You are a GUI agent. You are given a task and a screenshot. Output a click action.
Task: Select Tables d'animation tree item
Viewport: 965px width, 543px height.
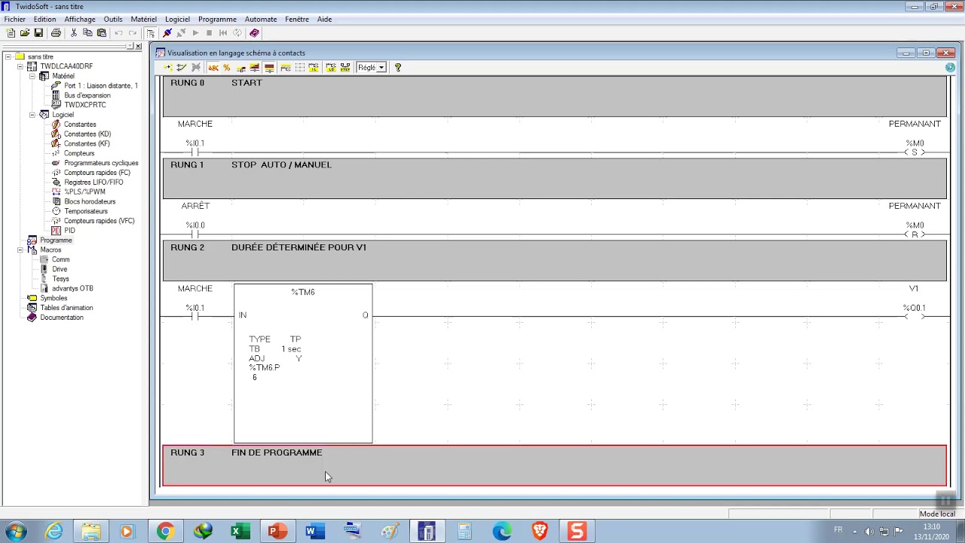(x=66, y=308)
